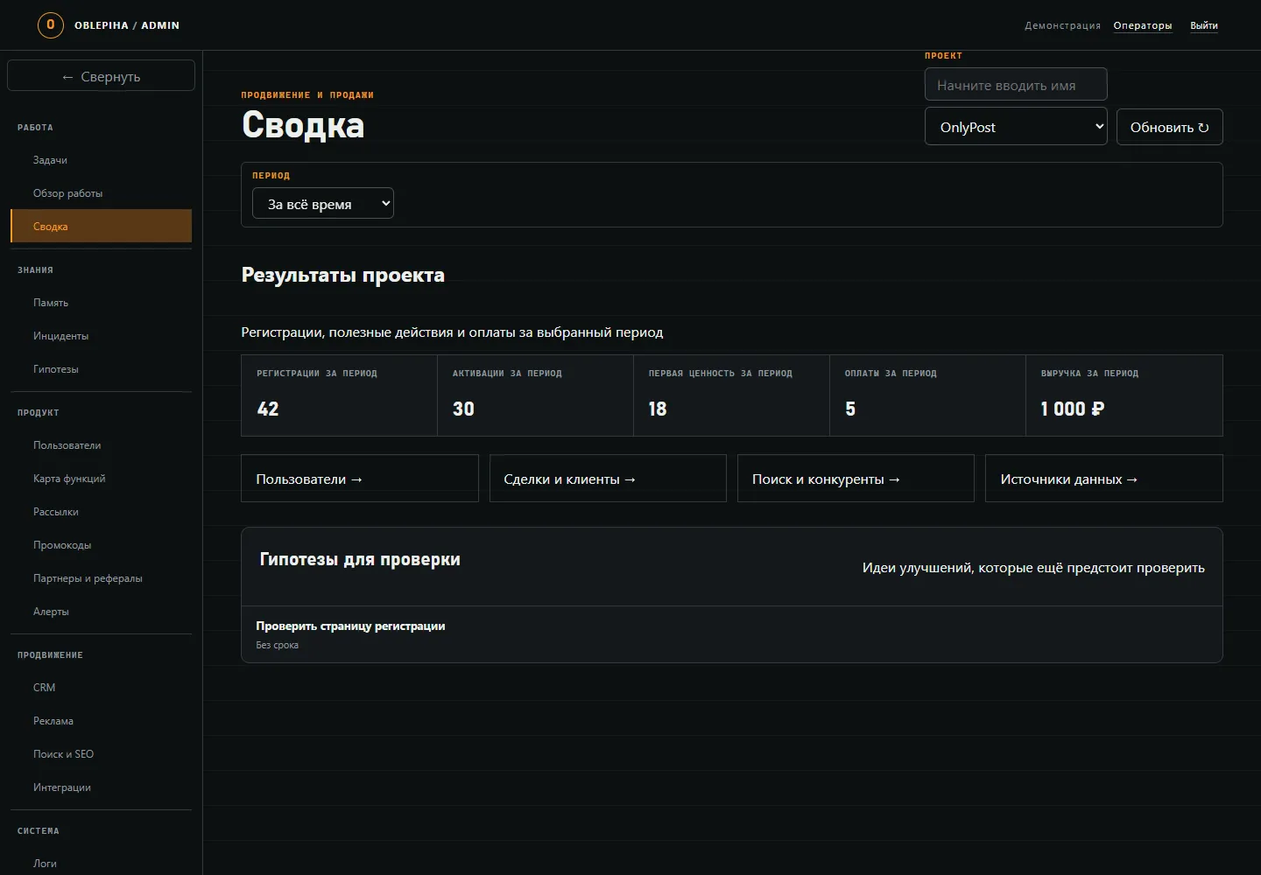Viewport: 1261px width, 875px height.
Task: Open Источники данных → card
Action: click(x=1104, y=479)
